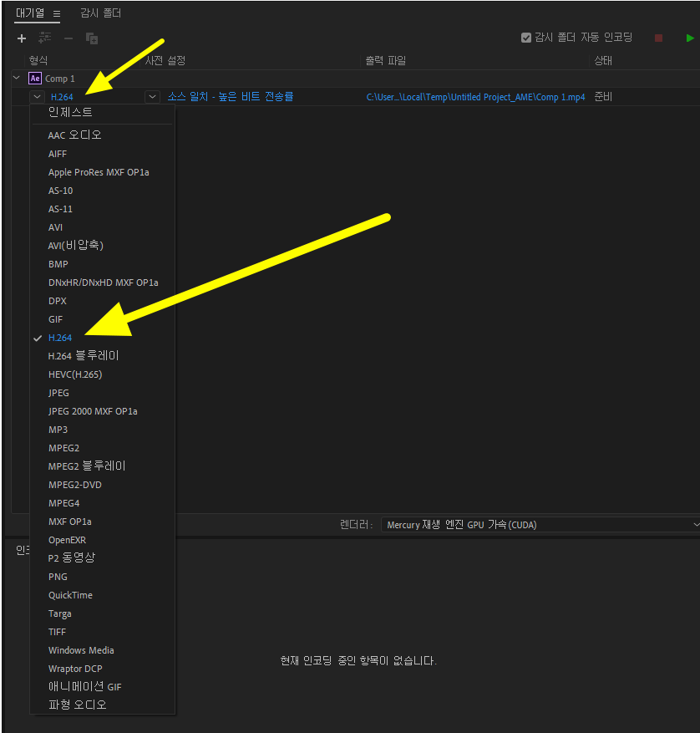Select the Comp 1 queue item name
The image size is (700, 733).
(x=60, y=79)
